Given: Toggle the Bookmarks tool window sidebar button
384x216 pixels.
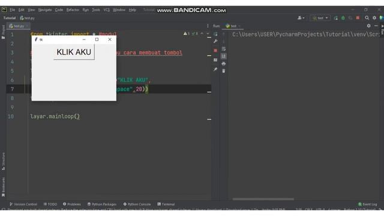Looking at the screenshot, I should tap(3, 187).
